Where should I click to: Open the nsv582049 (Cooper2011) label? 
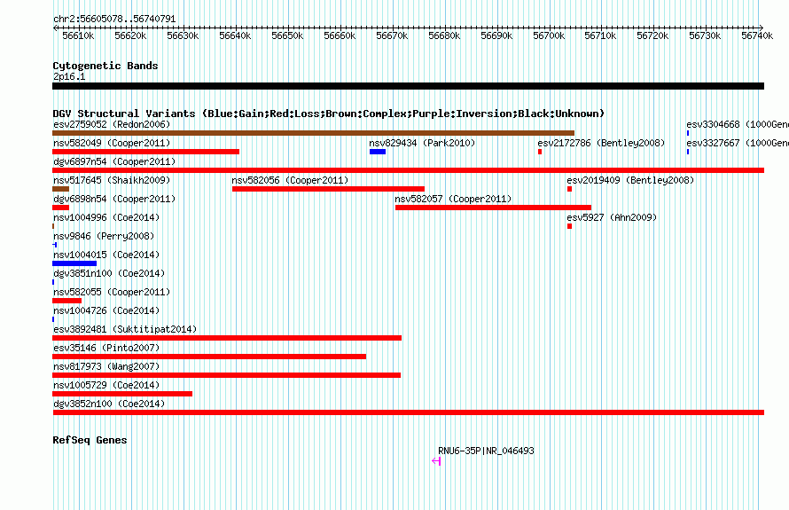point(112,143)
